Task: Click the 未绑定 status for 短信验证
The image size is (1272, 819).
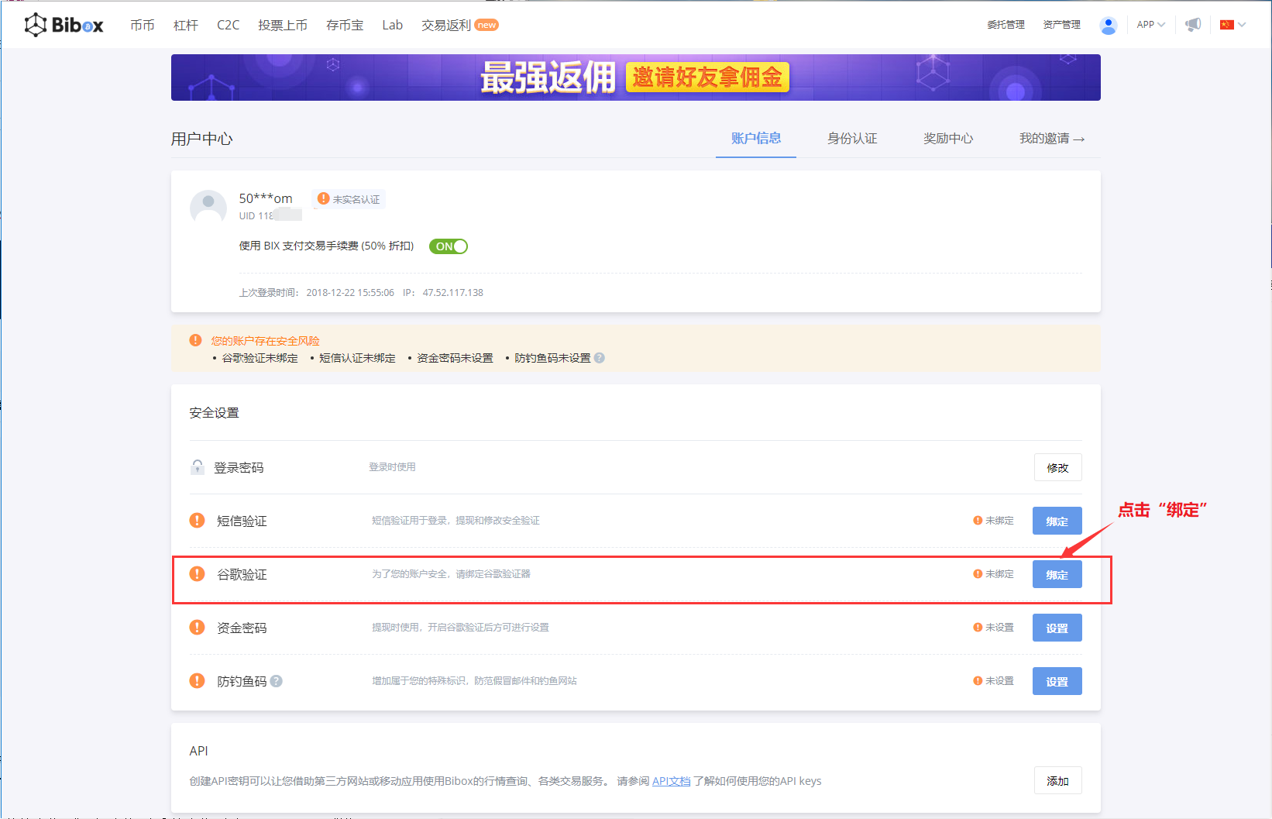Action: coord(994,521)
